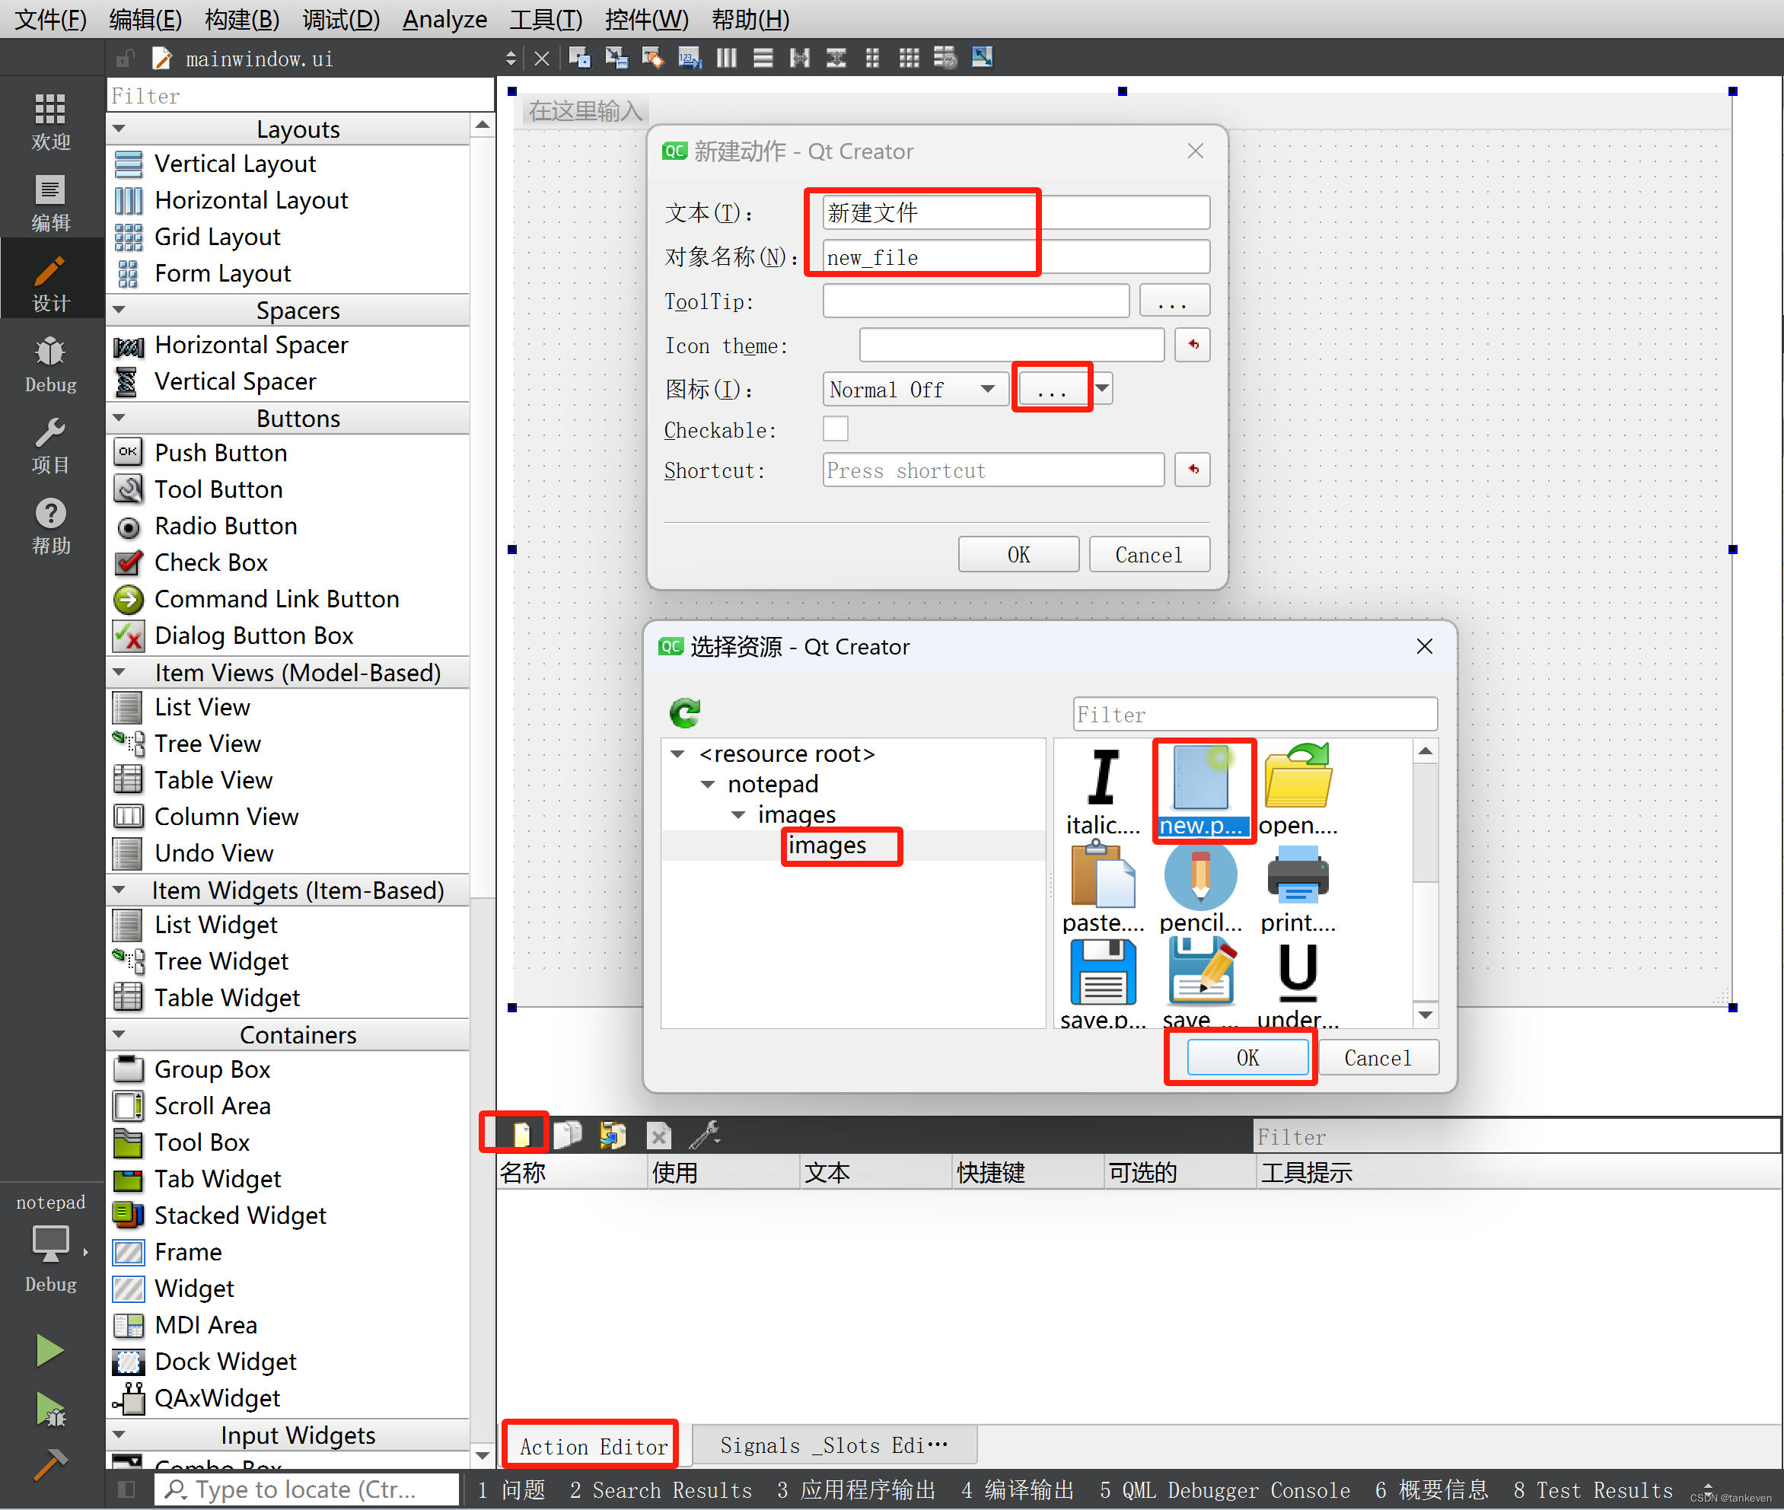Reset the Shortcut field with red arrow
The width and height of the screenshot is (1784, 1510).
1192,470
